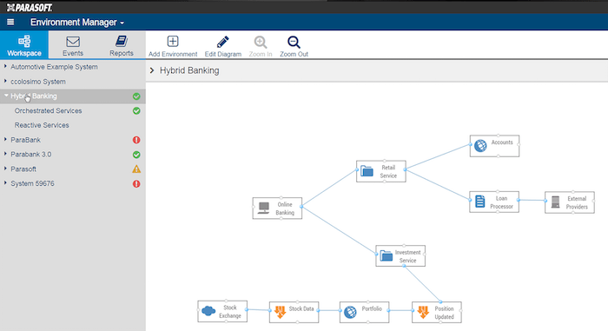Open the hamburger navigation menu
This screenshot has width=608, height=331.
(x=10, y=23)
